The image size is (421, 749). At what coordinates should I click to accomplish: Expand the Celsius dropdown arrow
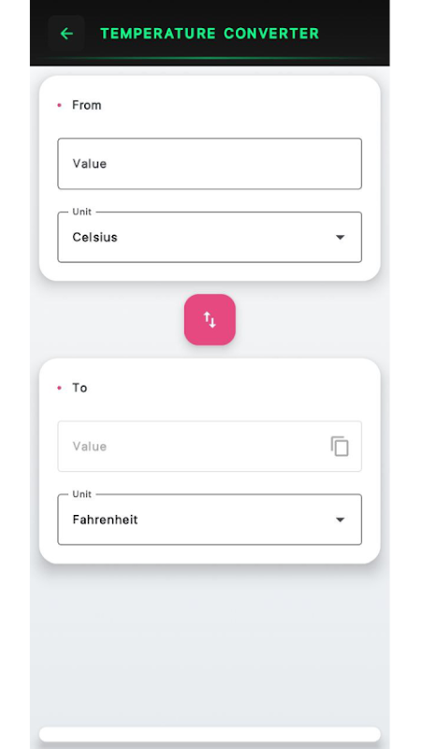(340, 238)
